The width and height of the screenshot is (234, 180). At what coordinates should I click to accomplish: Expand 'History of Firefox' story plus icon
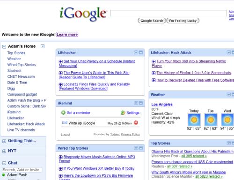(154, 73)
